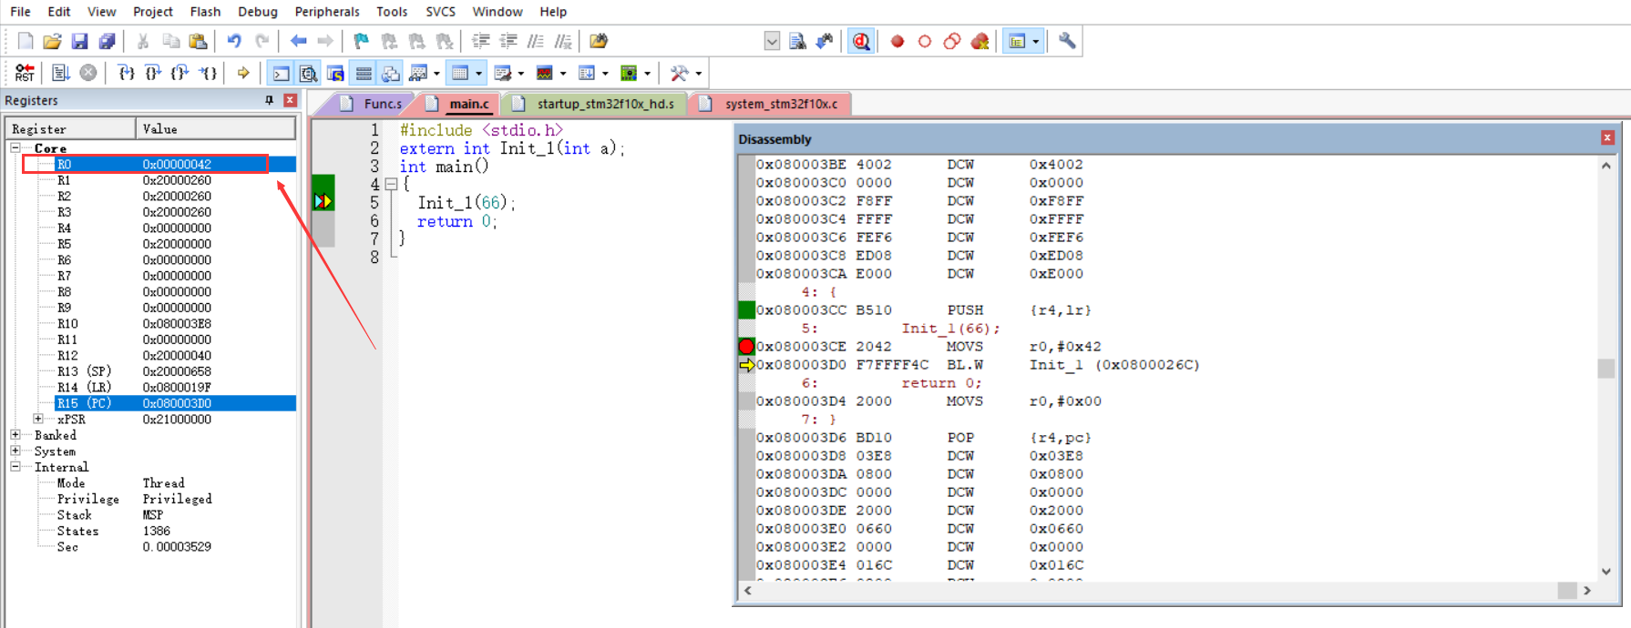This screenshot has height=628, width=1631.
Task: Undo last edit
Action: coord(234,41)
